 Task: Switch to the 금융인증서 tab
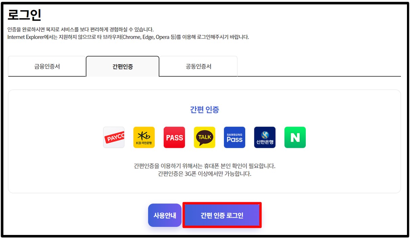point(47,67)
